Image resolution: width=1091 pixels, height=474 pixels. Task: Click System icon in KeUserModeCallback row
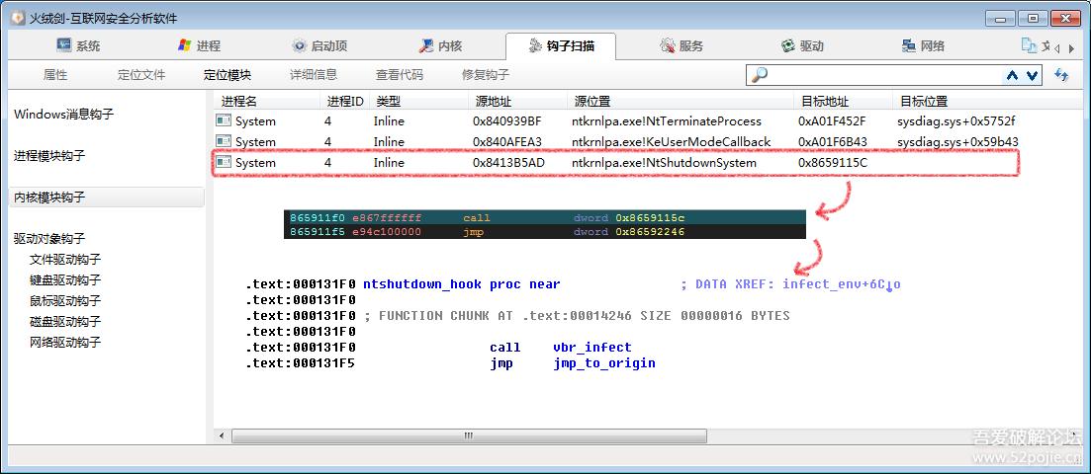(224, 142)
